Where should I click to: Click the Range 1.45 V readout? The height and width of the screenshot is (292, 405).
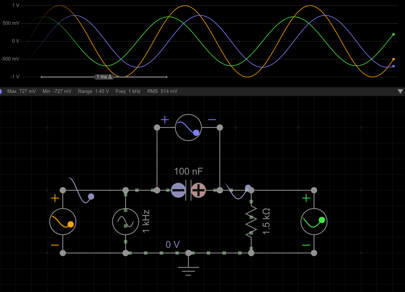[x=93, y=91]
